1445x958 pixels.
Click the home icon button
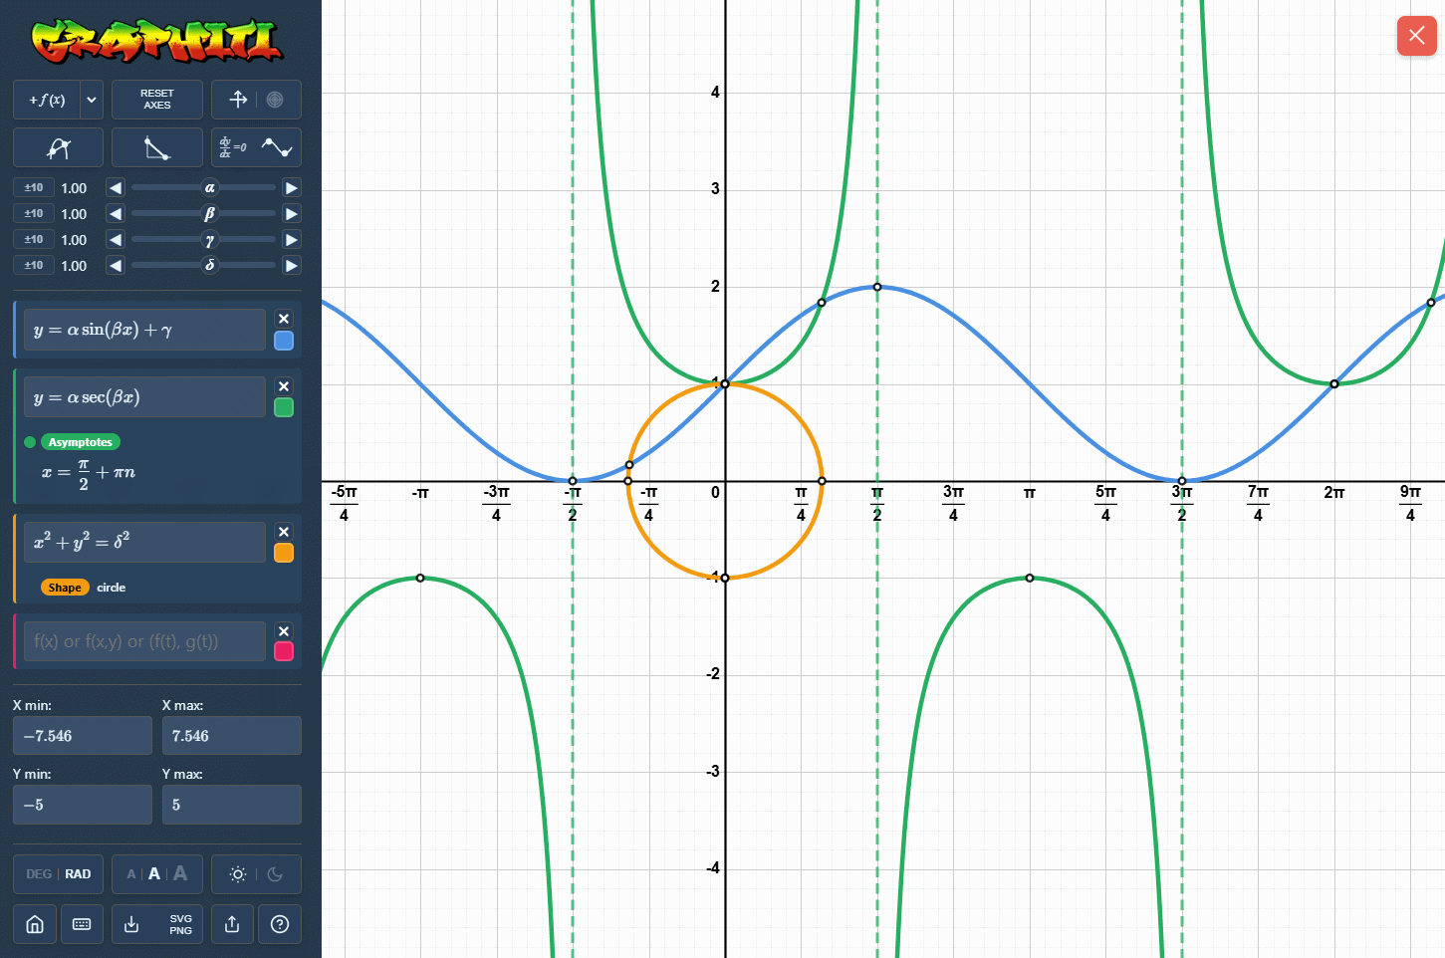tap(35, 924)
